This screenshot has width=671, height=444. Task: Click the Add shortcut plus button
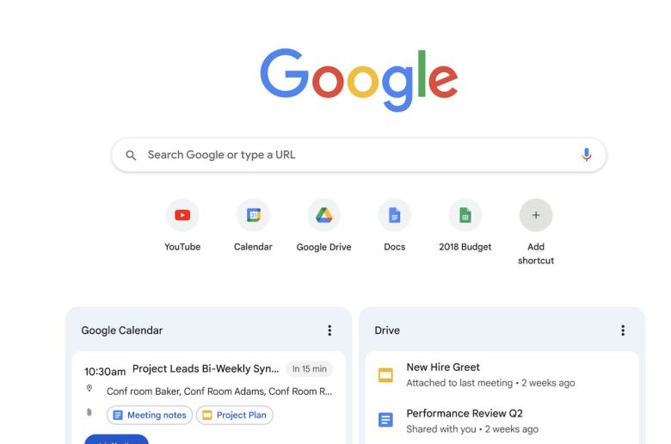click(536, 215)
